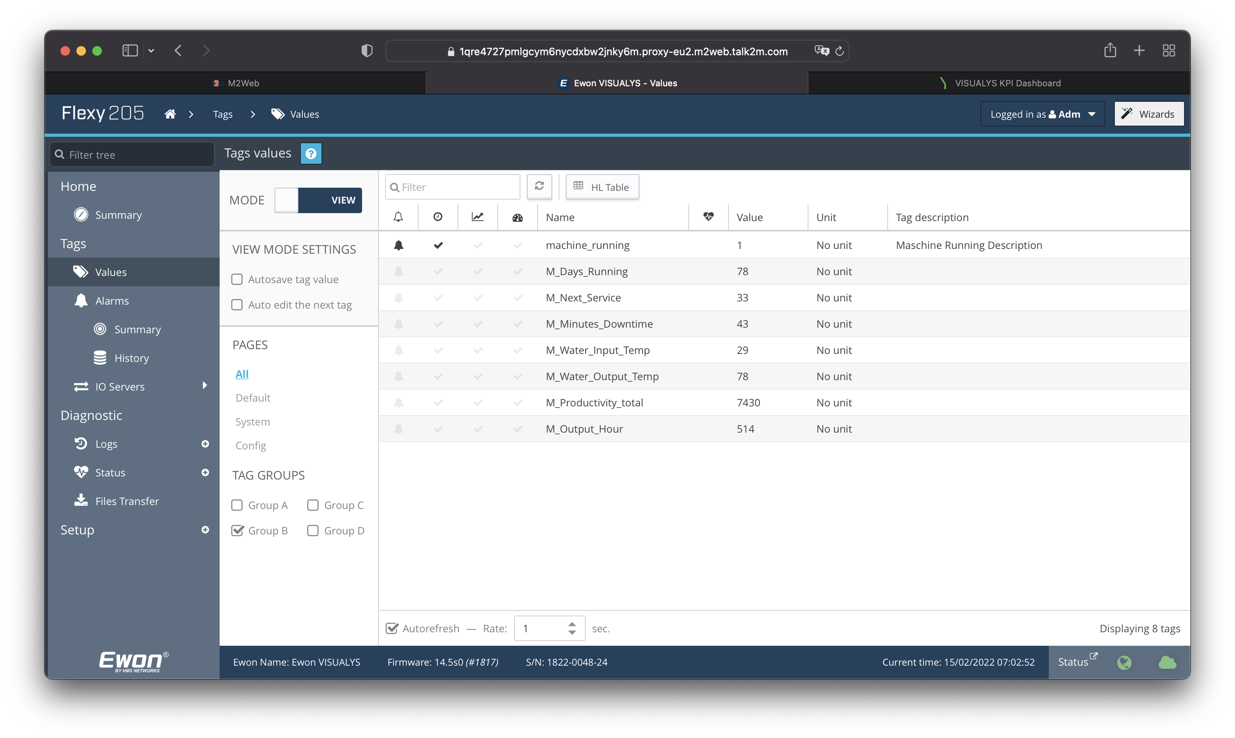This screenshot has height=738, width=1235.
Task: Click the Wizards button top right
Action: pyautogui.click(x=1149, y=114)
